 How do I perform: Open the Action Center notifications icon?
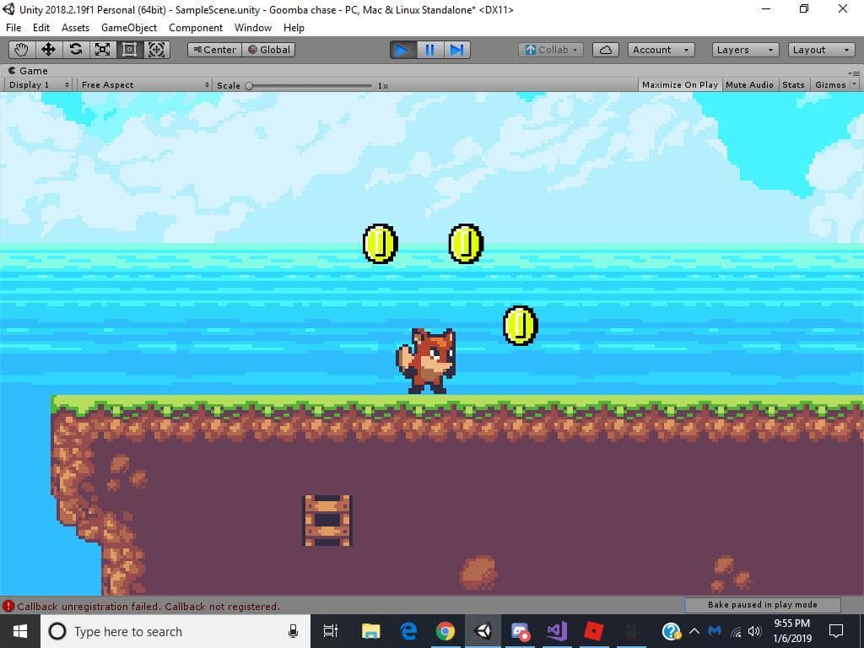[x=836, y=631]
